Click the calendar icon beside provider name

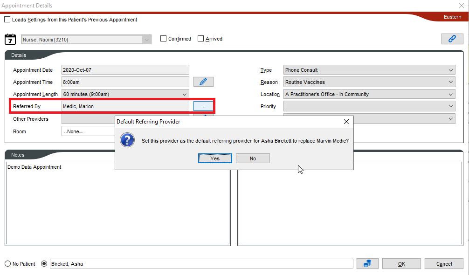(x=10, y=39)
